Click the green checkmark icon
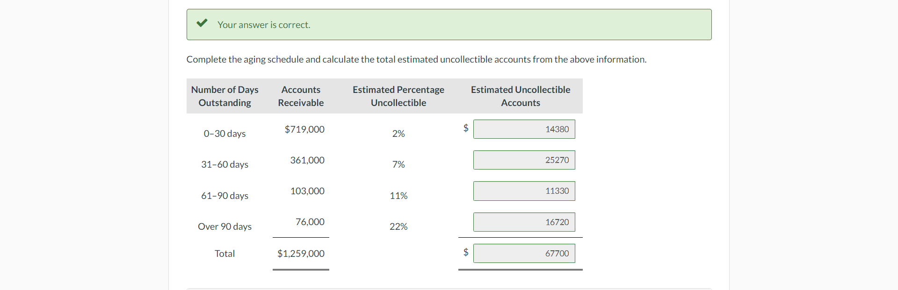 (202, 23)
